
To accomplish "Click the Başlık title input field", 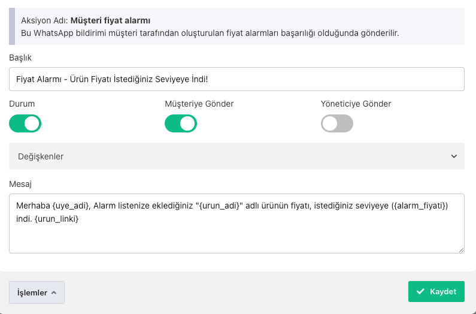I will click(237, 79).
